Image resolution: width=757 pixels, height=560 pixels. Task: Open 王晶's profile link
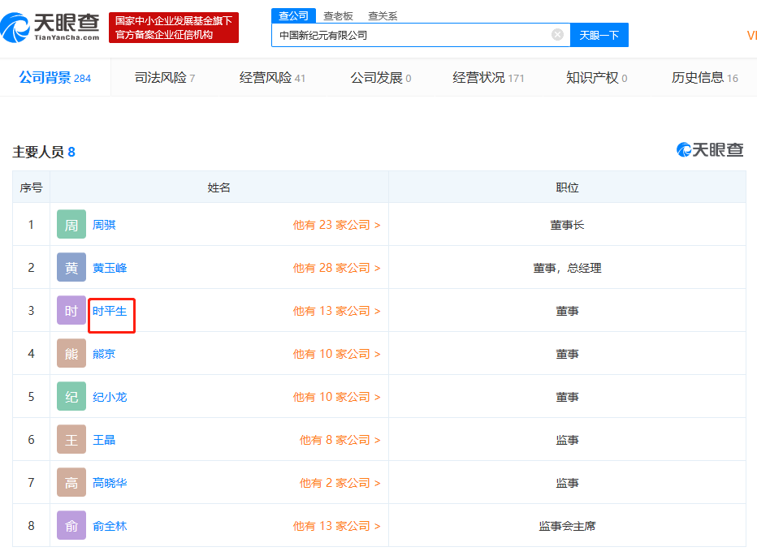(x=104, y=439)
